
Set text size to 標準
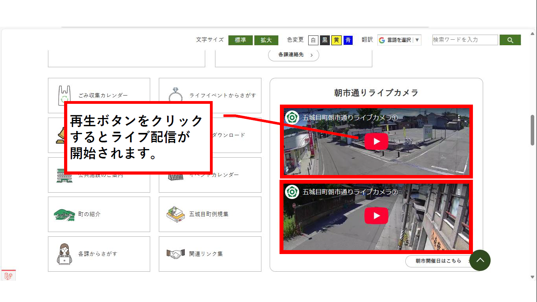coord(240,40)
